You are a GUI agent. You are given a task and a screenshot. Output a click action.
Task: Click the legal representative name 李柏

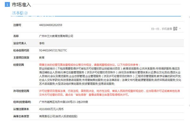click(42, 43)
